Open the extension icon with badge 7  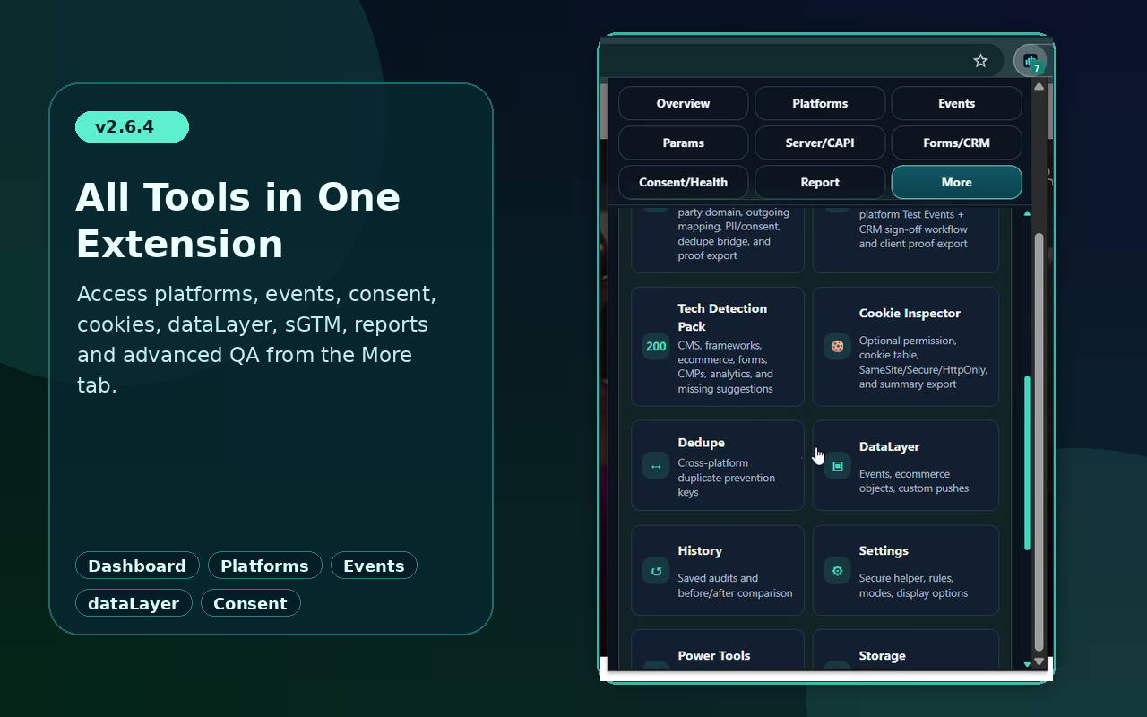coord(1031,61)
